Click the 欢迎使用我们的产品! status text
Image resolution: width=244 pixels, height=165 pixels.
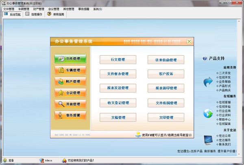click(x=81, y=161)
